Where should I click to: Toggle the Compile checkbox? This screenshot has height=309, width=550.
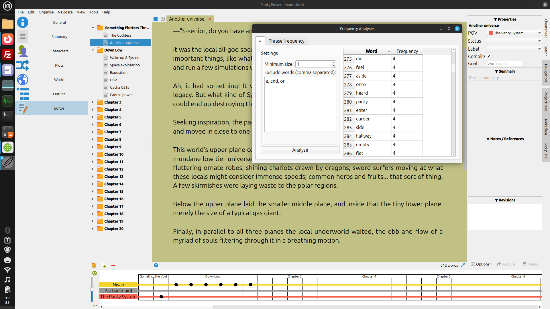tap(489, 56)
